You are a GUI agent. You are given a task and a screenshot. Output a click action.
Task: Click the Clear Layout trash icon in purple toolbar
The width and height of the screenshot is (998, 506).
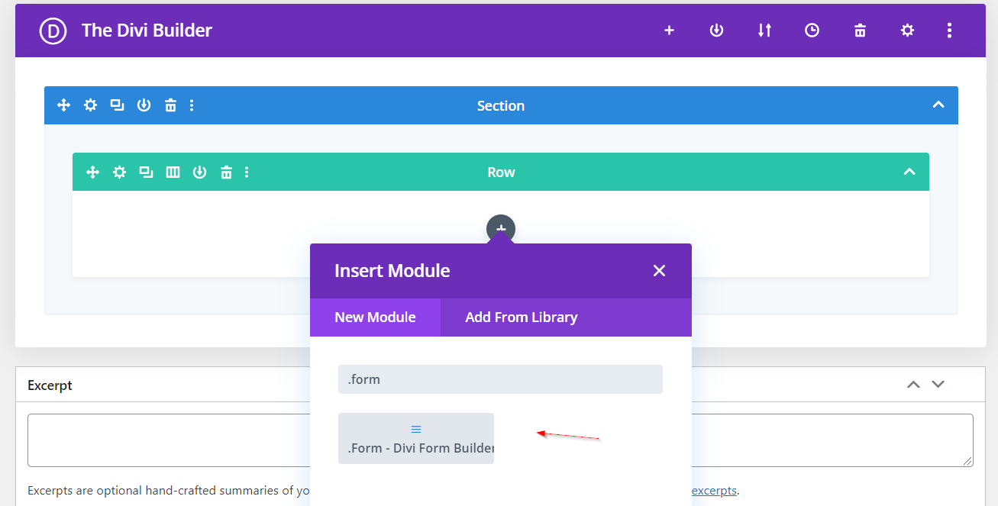(x=860, y=31)
